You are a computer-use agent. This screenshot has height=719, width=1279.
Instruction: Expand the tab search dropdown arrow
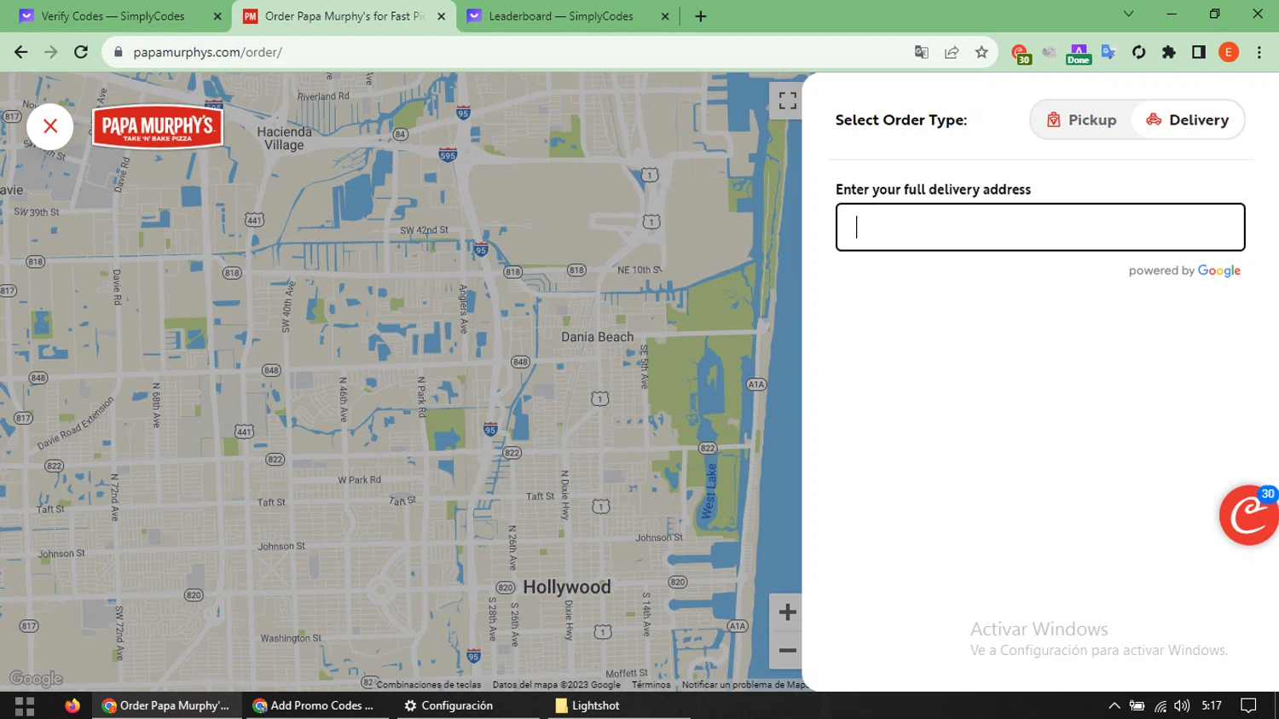[1128, 14]
